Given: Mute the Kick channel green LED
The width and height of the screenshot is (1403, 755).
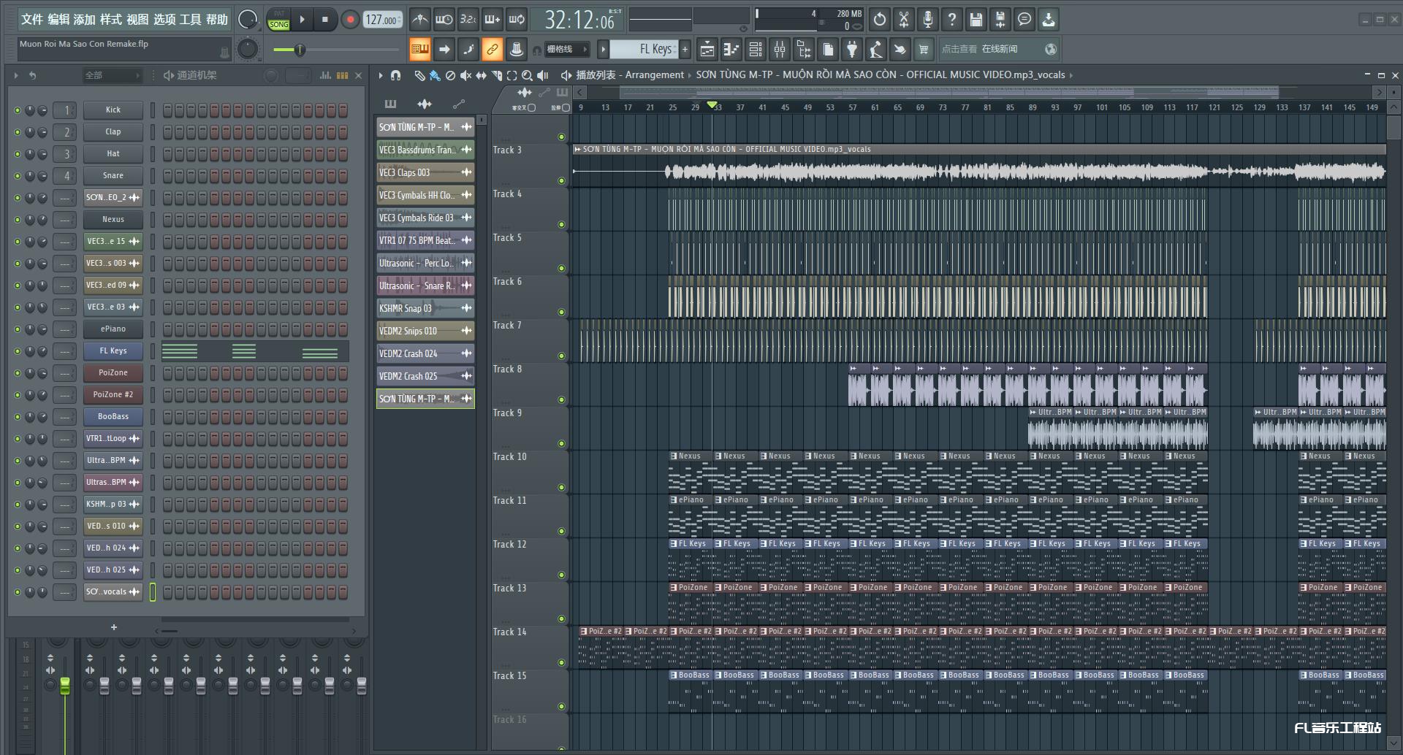Looking at the screenshot, I should [x=18, y=110].
